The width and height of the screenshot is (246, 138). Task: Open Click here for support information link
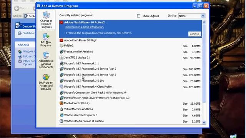pyautogui.click(x=84, y=27)
